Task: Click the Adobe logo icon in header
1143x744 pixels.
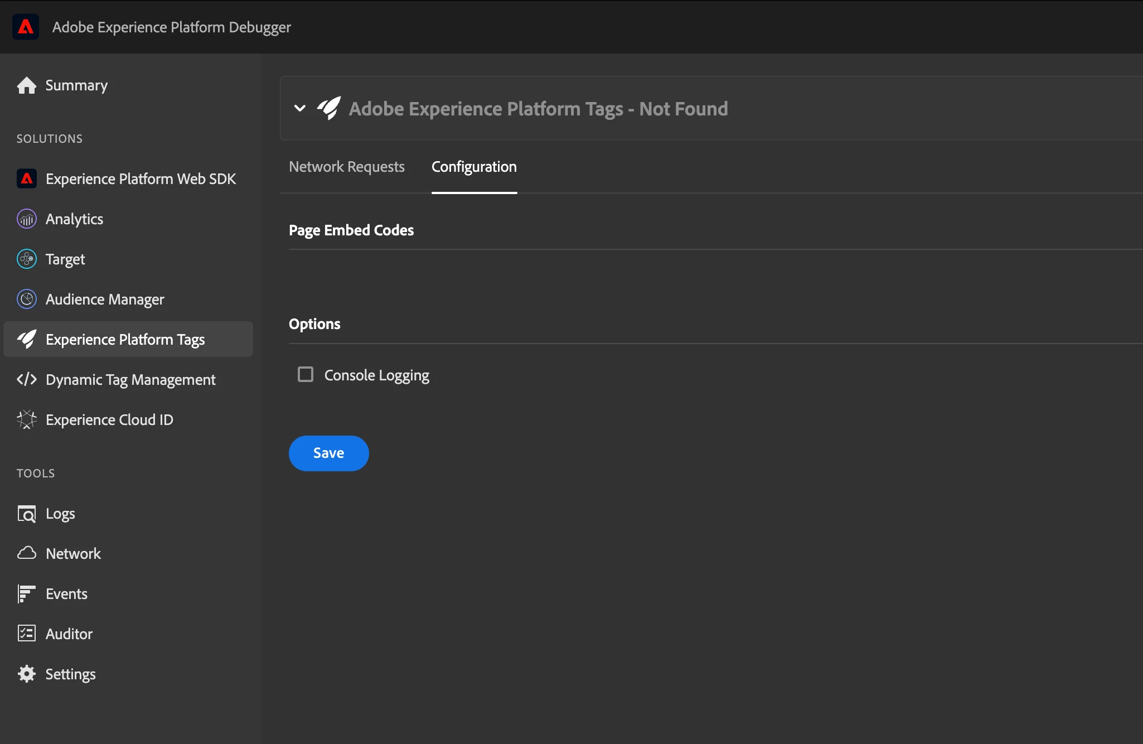Action: (26, 27)
